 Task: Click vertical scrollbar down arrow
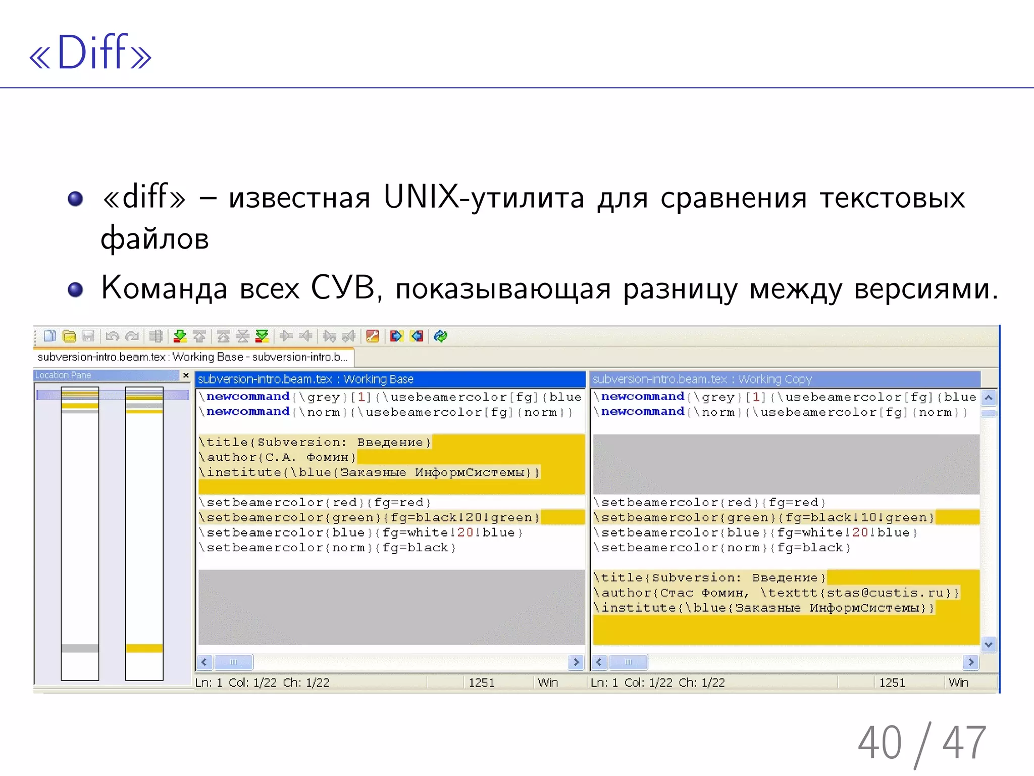(x=989, y=645)
